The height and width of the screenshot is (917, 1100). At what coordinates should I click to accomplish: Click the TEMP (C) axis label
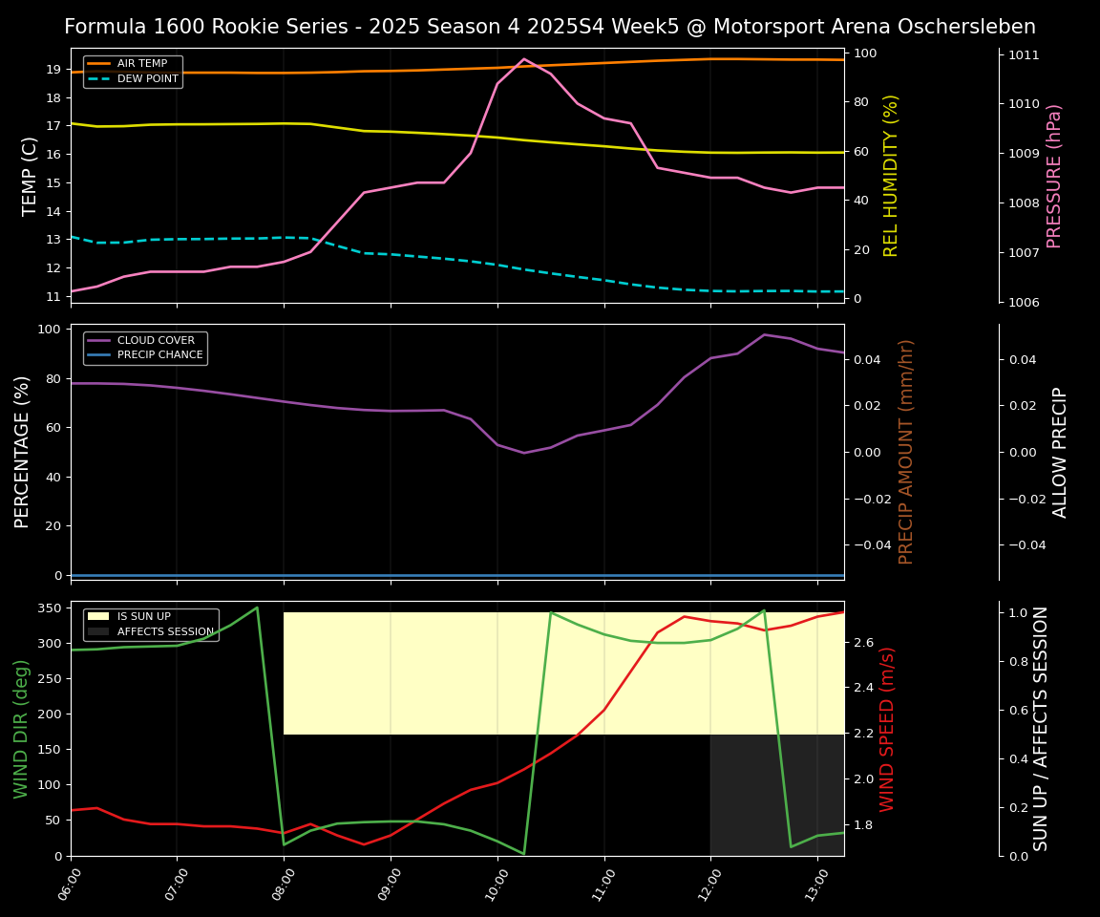(x=31, y=176)
